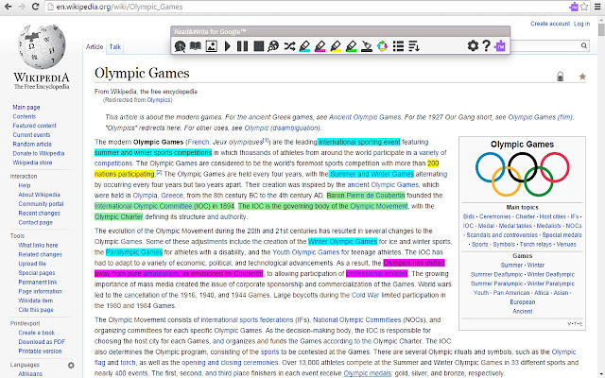This screenshot has width=605, height=378.
Task: Reload the page with the refresh icon
Action: tap(35, 7)
